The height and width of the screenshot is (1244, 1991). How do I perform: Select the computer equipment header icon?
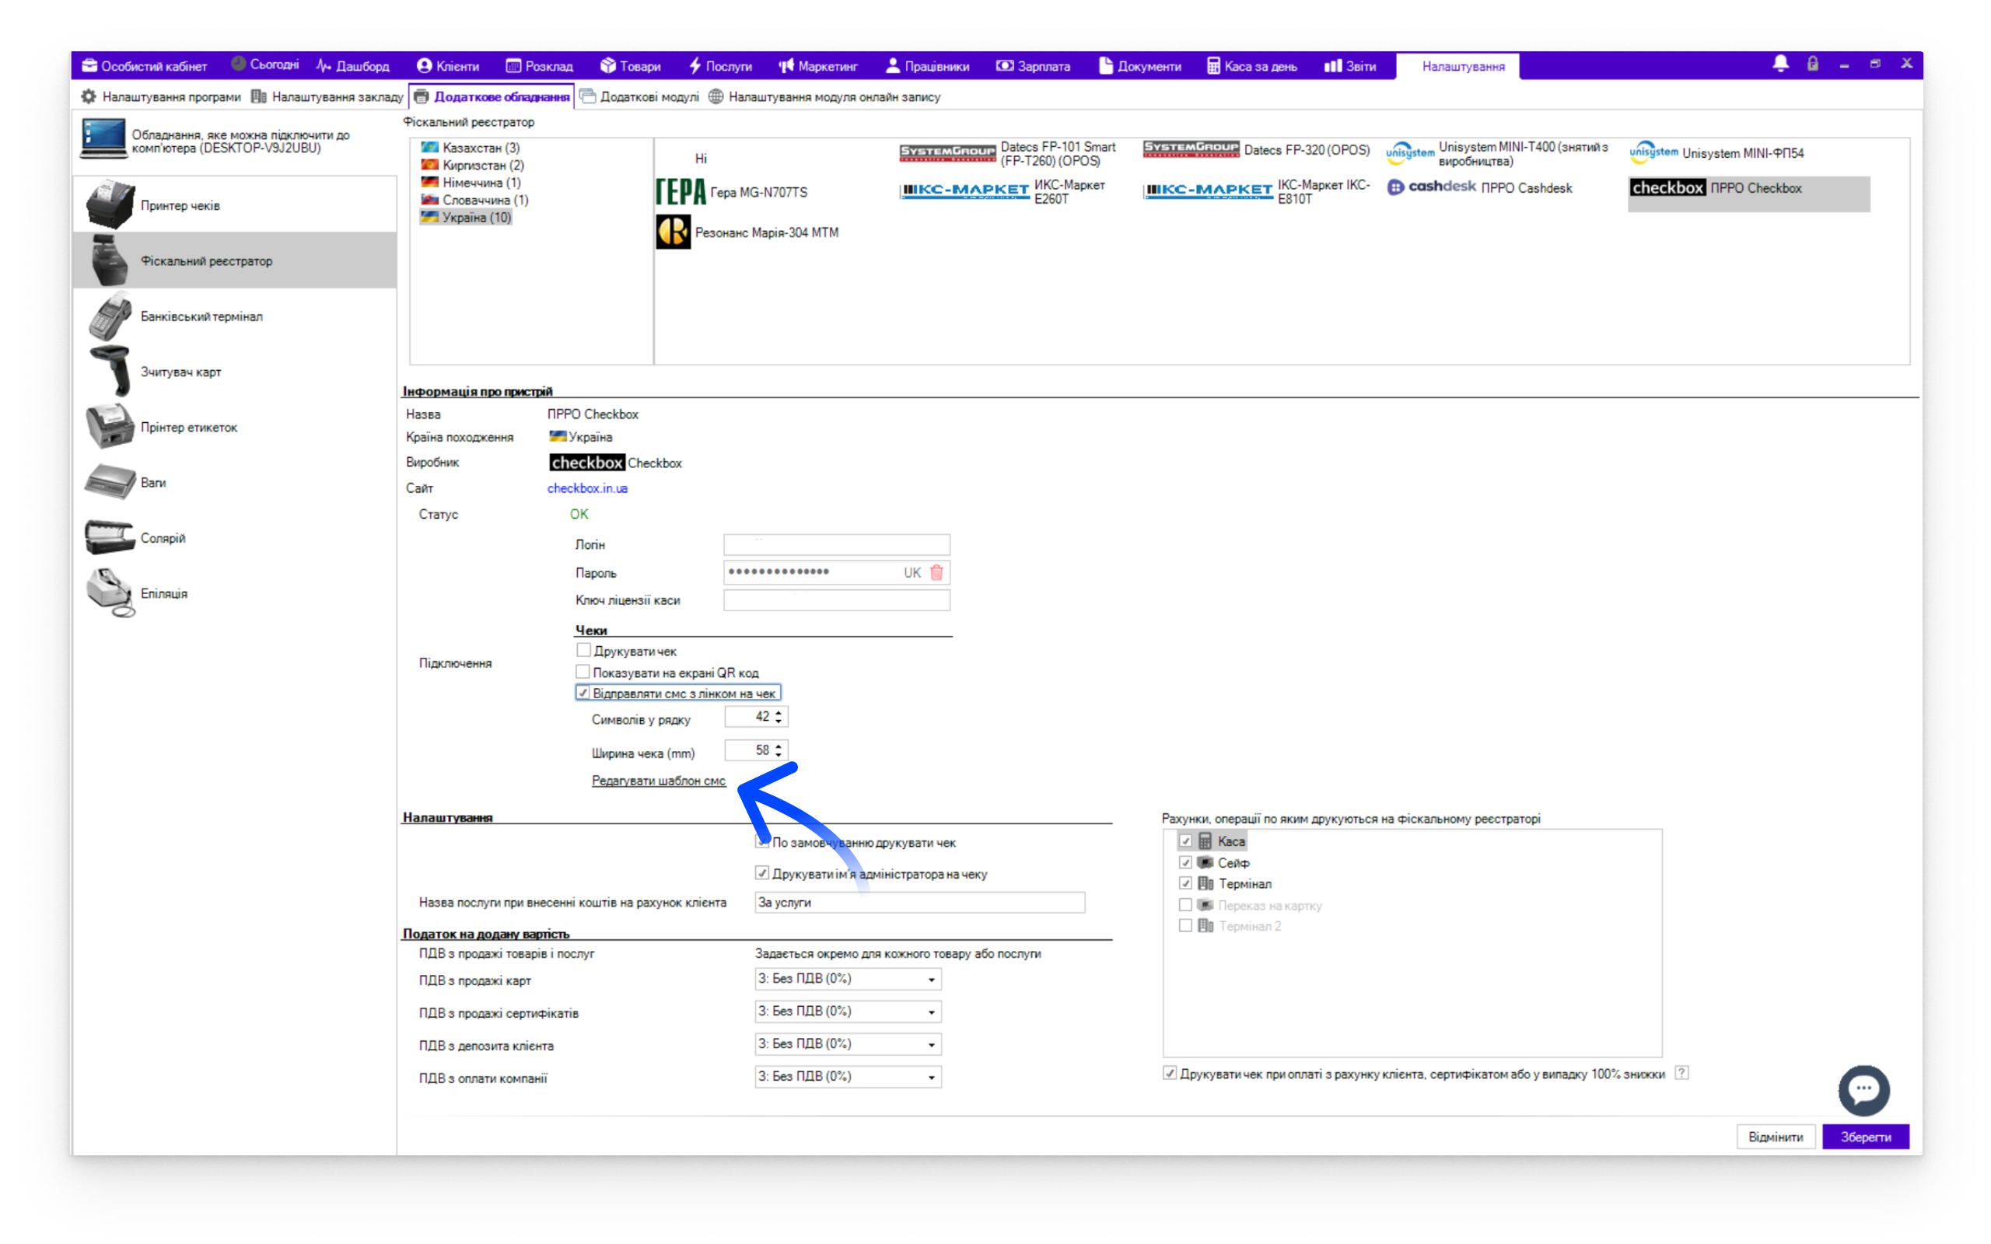[103, 138]
